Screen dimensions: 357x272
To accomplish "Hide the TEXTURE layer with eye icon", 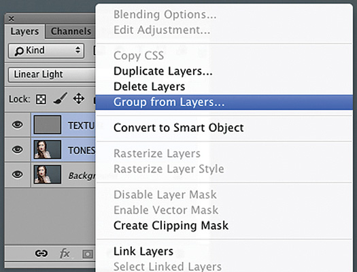I will [x=17, y=124].
